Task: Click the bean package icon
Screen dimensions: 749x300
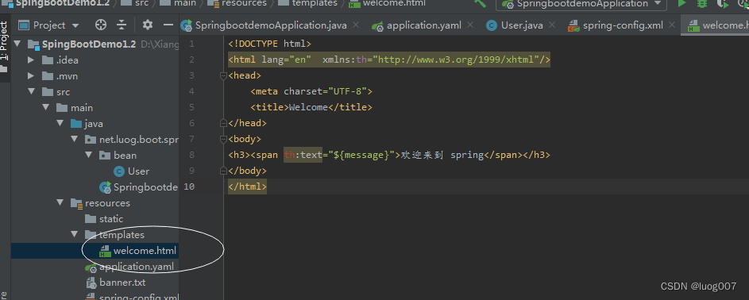Action: 105,156
